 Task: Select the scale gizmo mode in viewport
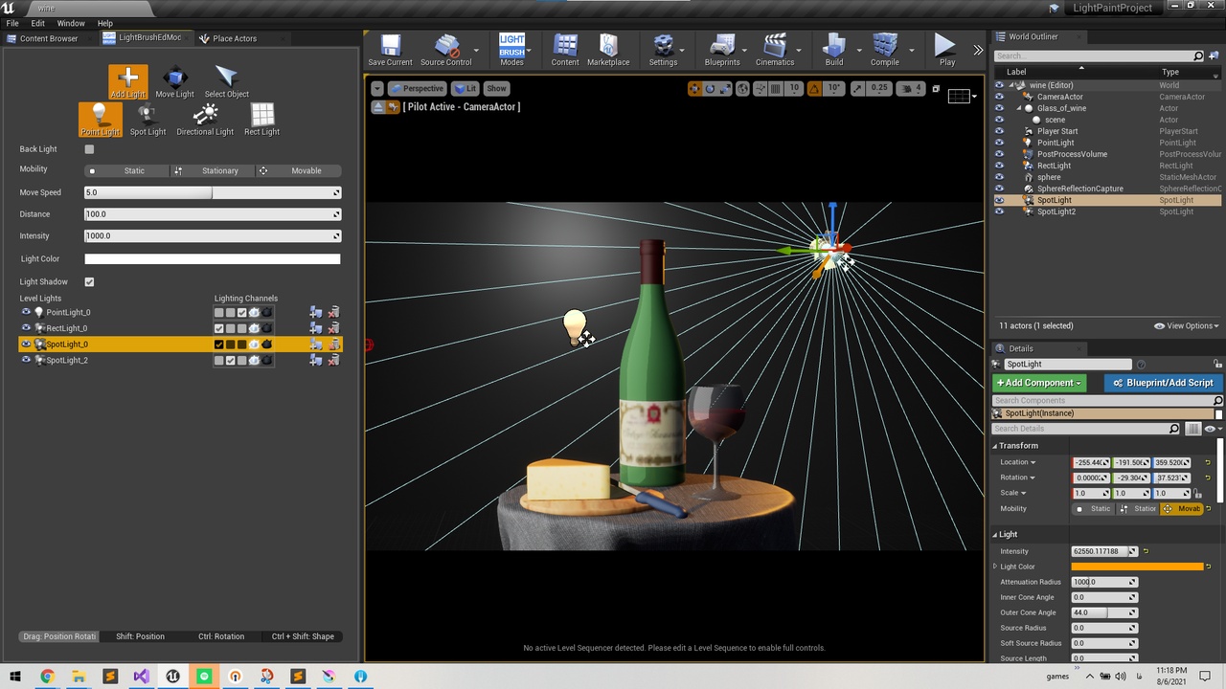725,89
